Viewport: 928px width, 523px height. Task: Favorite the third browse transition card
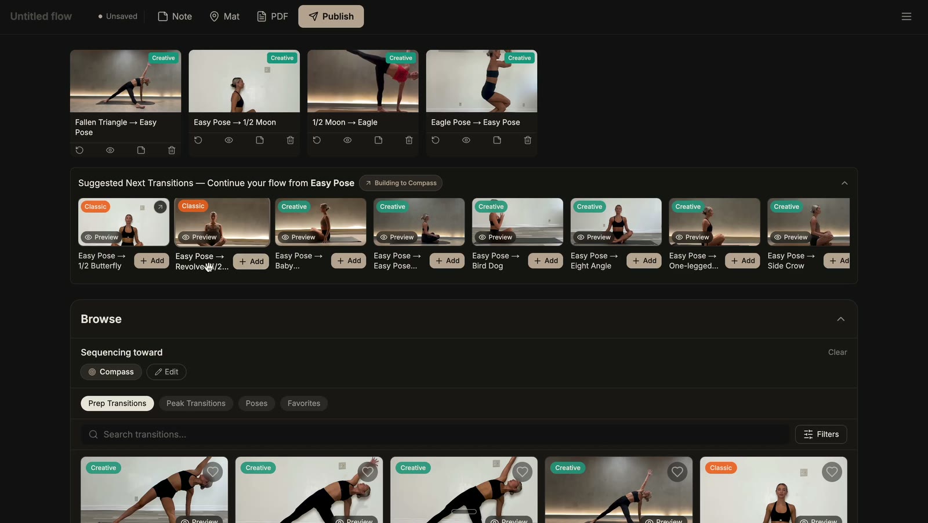tap(523, 472)
